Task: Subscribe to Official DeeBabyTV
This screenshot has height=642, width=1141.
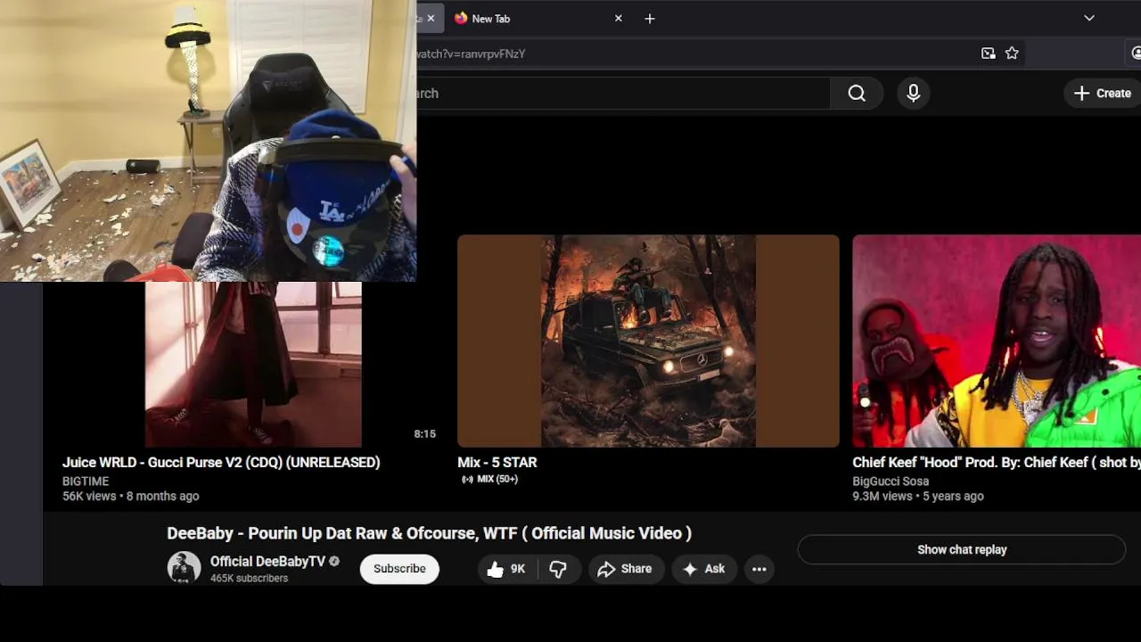Action: [x=399, y=569]
